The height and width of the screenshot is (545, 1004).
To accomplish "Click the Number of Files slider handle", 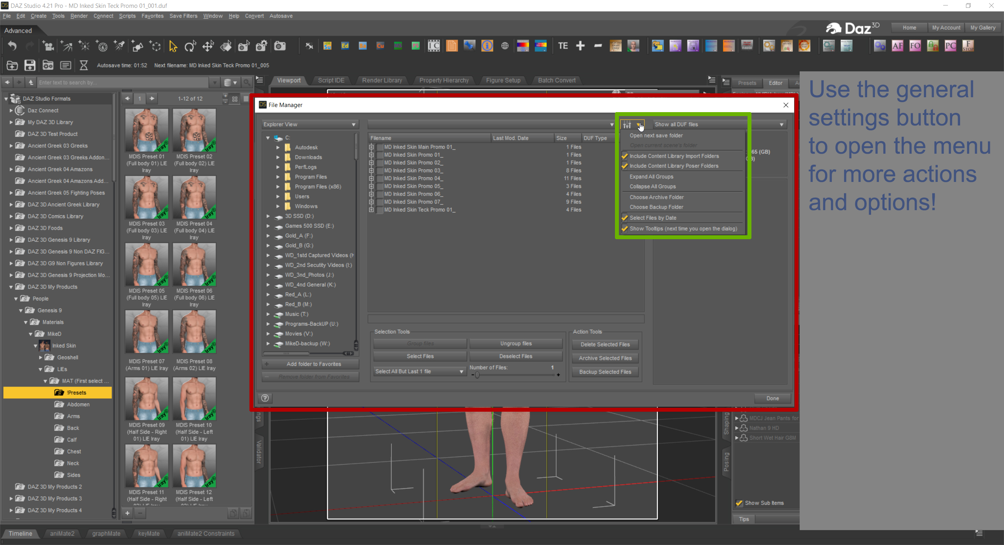I will tap(477, 375).
